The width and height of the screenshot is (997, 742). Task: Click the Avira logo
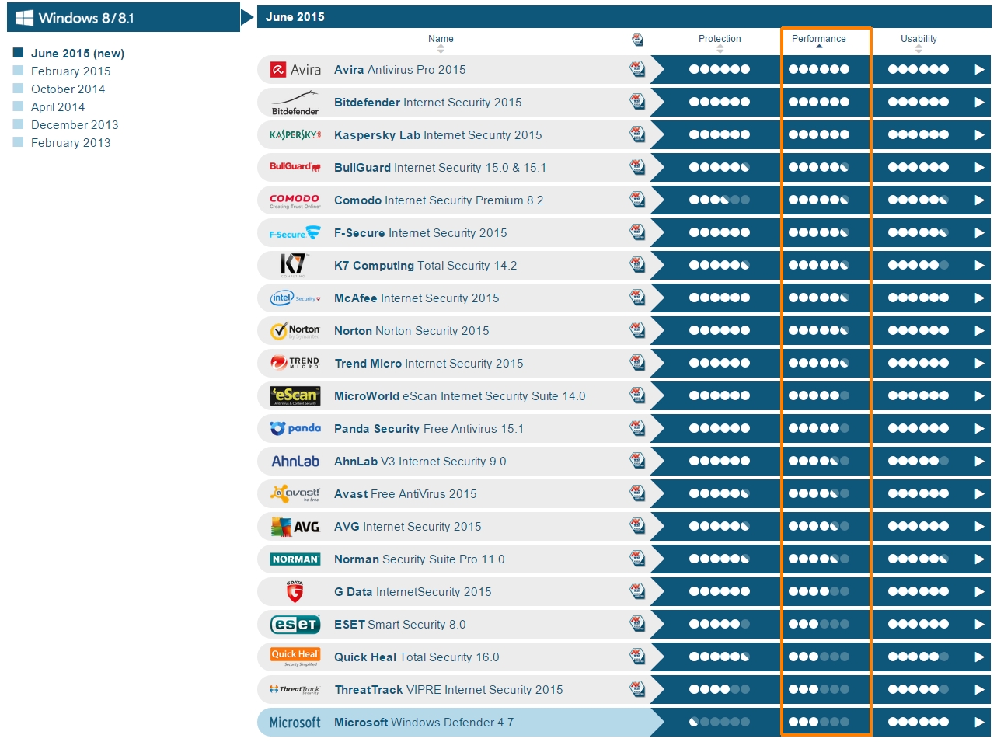(x=295, y=70)
